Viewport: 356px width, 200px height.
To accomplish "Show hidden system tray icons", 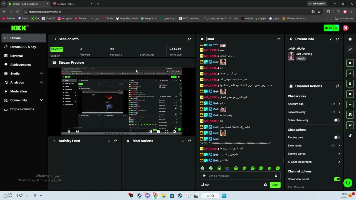I will [41, 196].
